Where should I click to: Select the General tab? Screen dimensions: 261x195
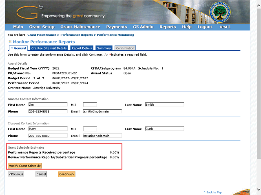[18, 48]
